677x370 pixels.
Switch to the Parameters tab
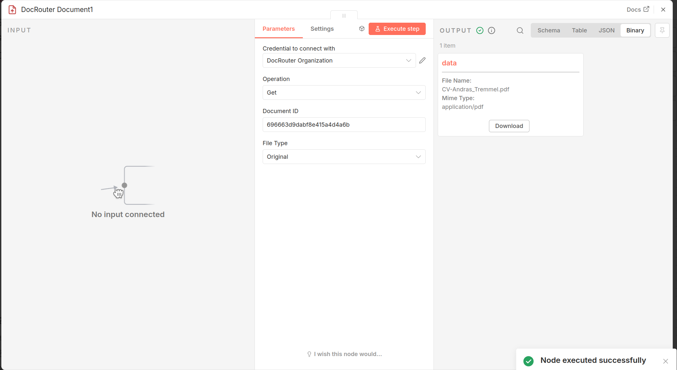[279, 29]
